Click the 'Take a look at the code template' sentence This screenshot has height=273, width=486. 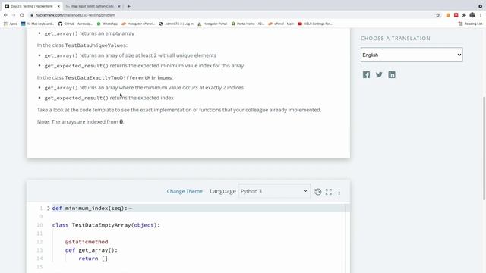[179, 110]
